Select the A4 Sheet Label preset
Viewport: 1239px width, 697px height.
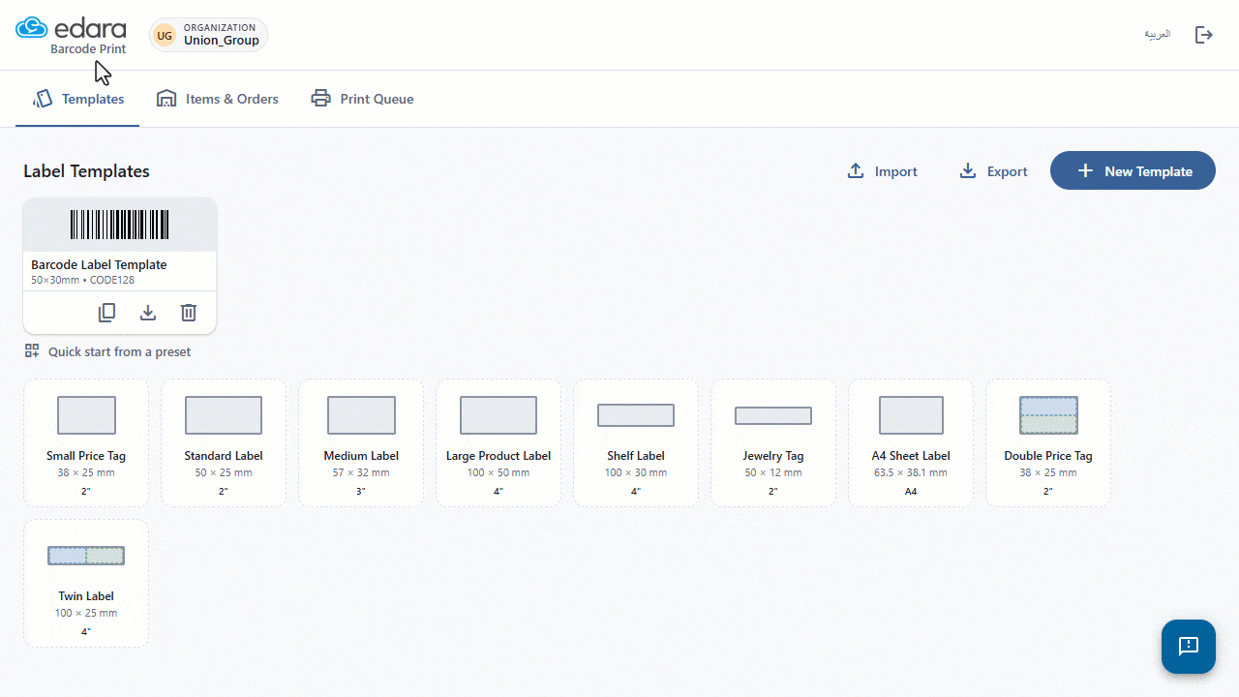[911, 442]
